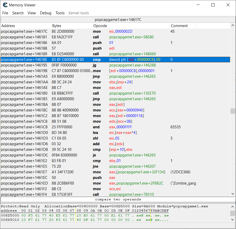The image size is (236, 229).
Task: Select row popcapgame1.exe+1461F2 mov ecx,esi
Action: coord(115,189)
